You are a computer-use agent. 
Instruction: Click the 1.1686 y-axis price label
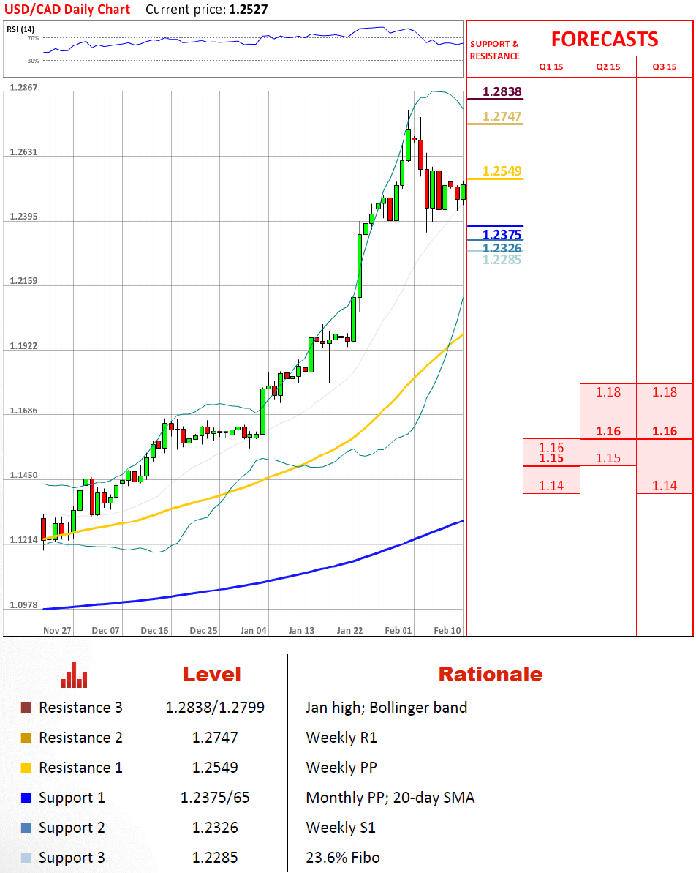(23, 411)
